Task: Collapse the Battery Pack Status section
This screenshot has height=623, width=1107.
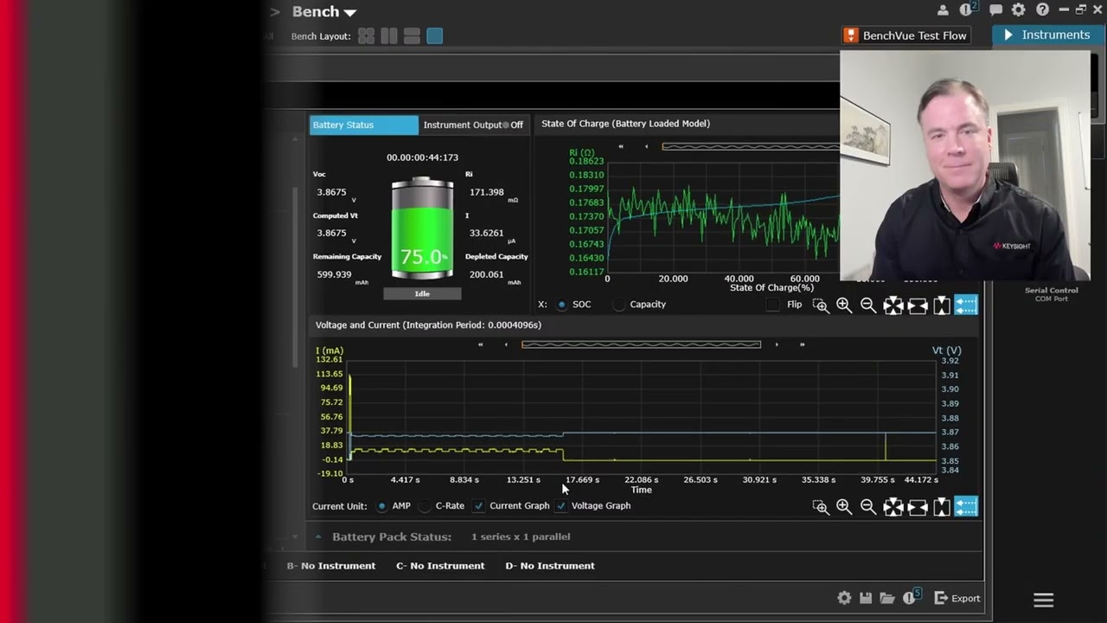Action: pos(317,536)
